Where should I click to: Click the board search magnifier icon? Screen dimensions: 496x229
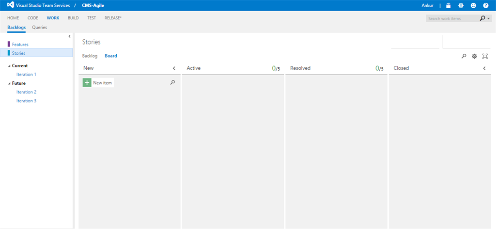click(464, 56)
